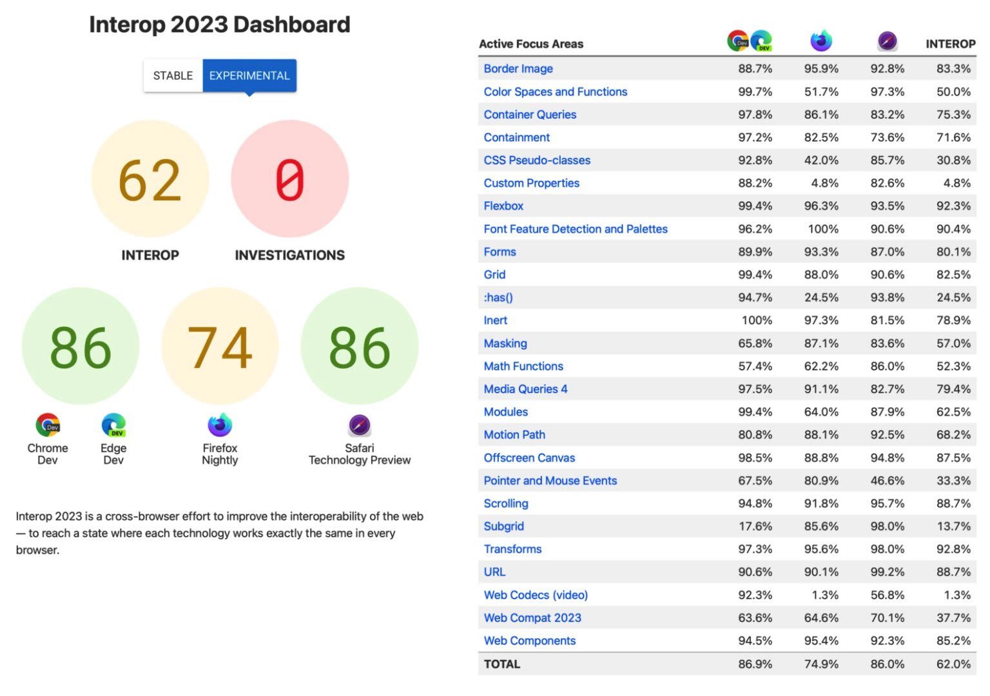Click the INTEROP column header
The width and height of the screenshot is (990, 696).
[950, 44]
